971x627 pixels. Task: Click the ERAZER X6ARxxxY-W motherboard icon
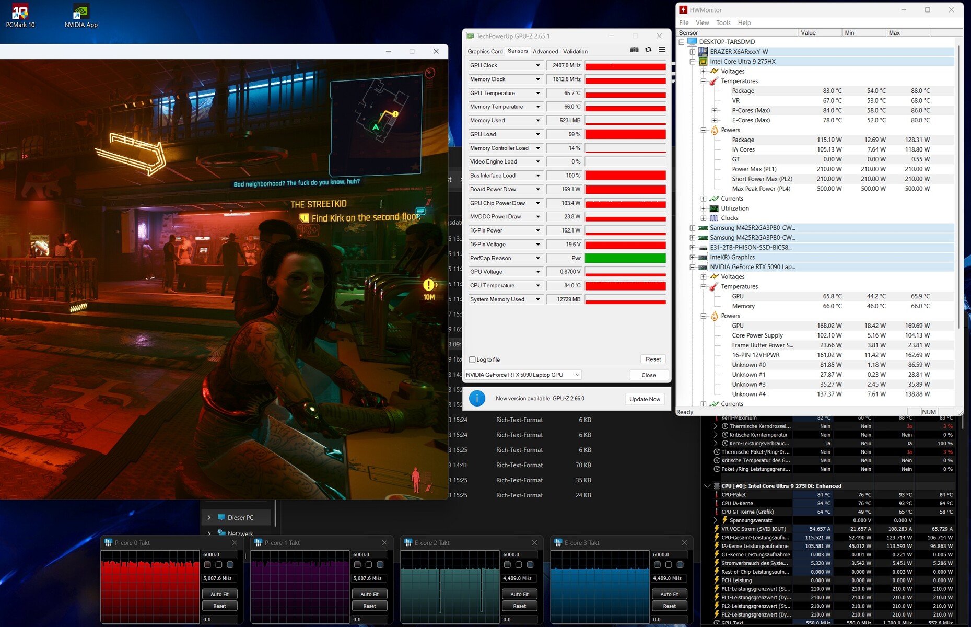(x=703, y=52)
